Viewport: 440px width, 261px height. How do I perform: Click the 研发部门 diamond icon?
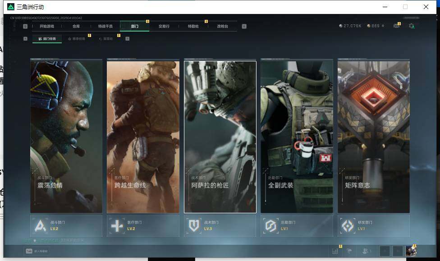click(348, 226)
